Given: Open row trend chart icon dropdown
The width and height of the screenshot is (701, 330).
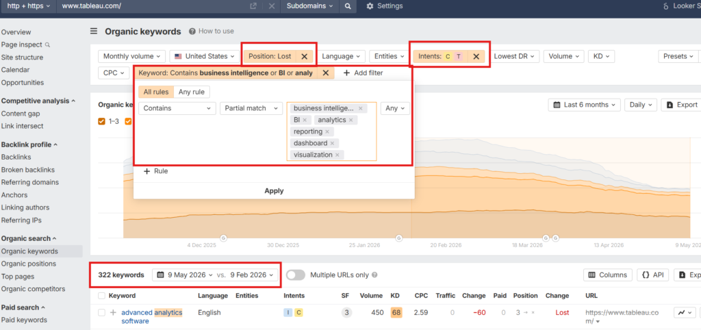Looking at the screenshot, I should [685, 313].
